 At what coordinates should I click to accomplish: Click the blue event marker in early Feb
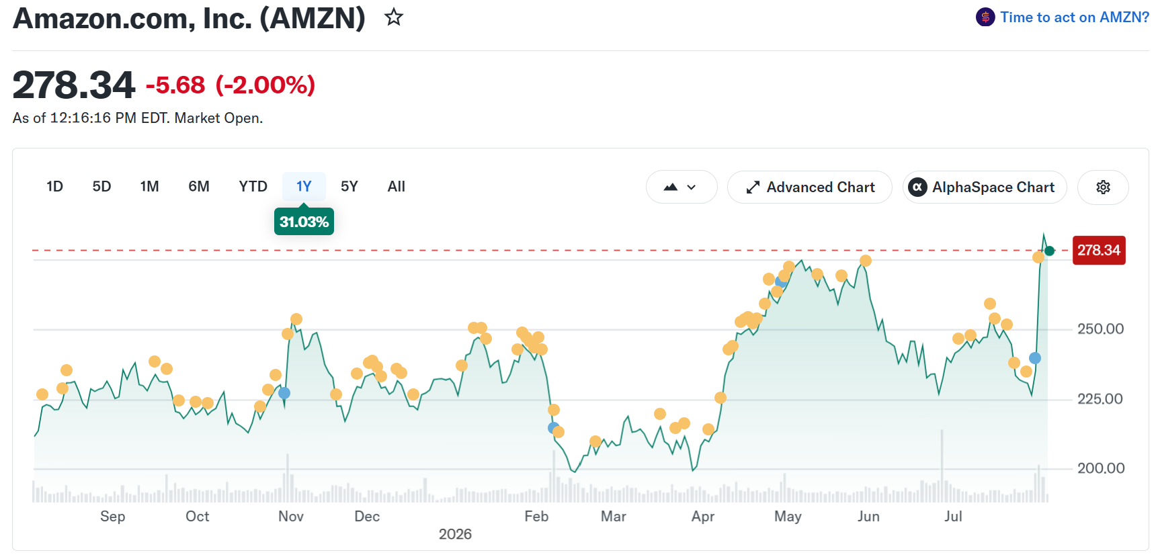[553, 427]
